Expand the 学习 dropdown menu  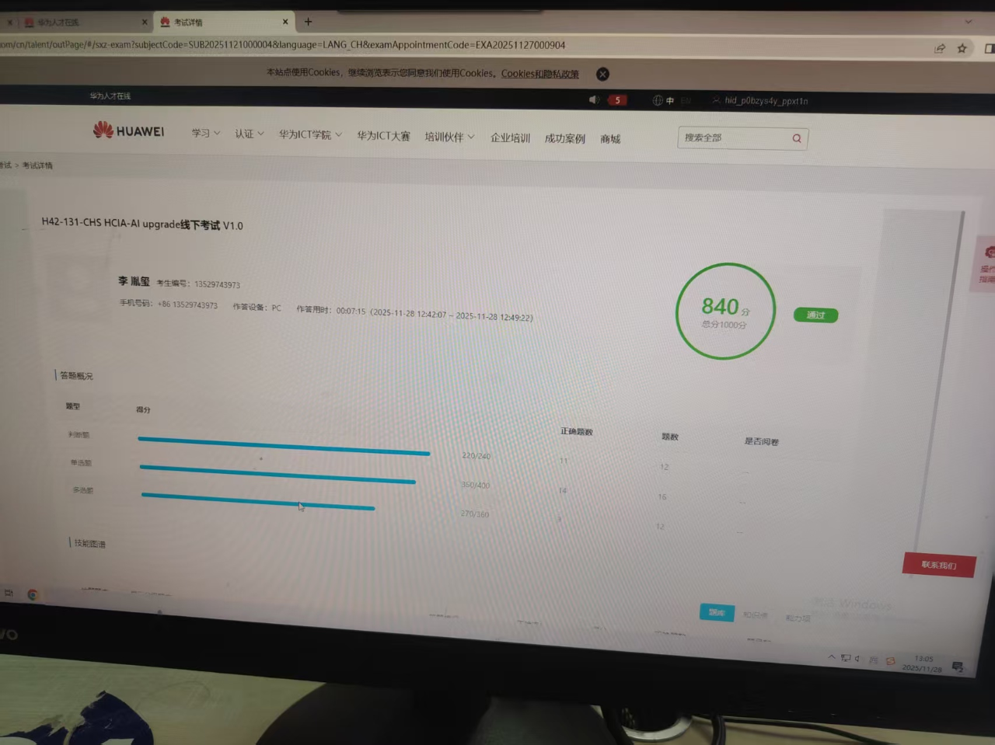pos(205,134)
